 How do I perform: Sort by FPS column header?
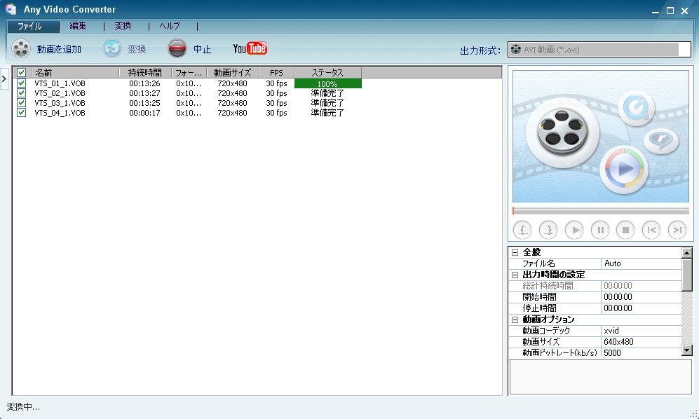(x=276, y=73)
